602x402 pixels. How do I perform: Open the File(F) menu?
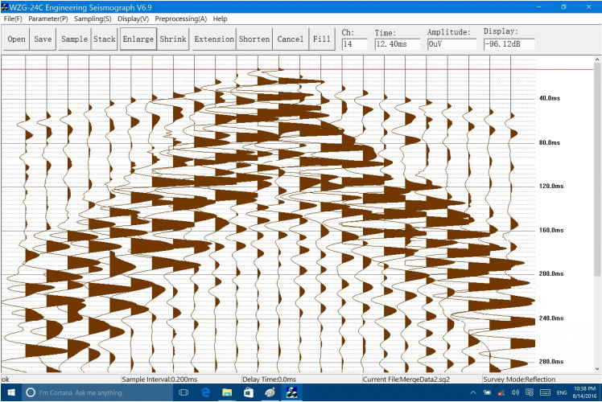coord(13,18)
